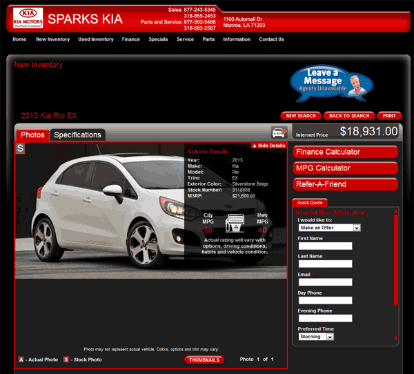Viewport: 414px width, 374px height.
Task: Click the S Stock Photo legend icon
Action: click(66, 360)
